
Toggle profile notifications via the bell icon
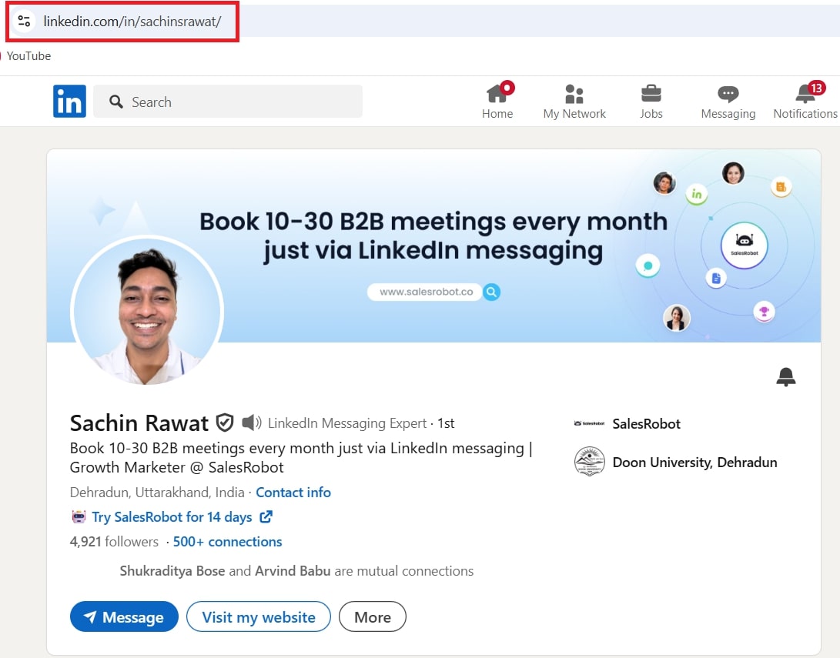tap(785, 376)
